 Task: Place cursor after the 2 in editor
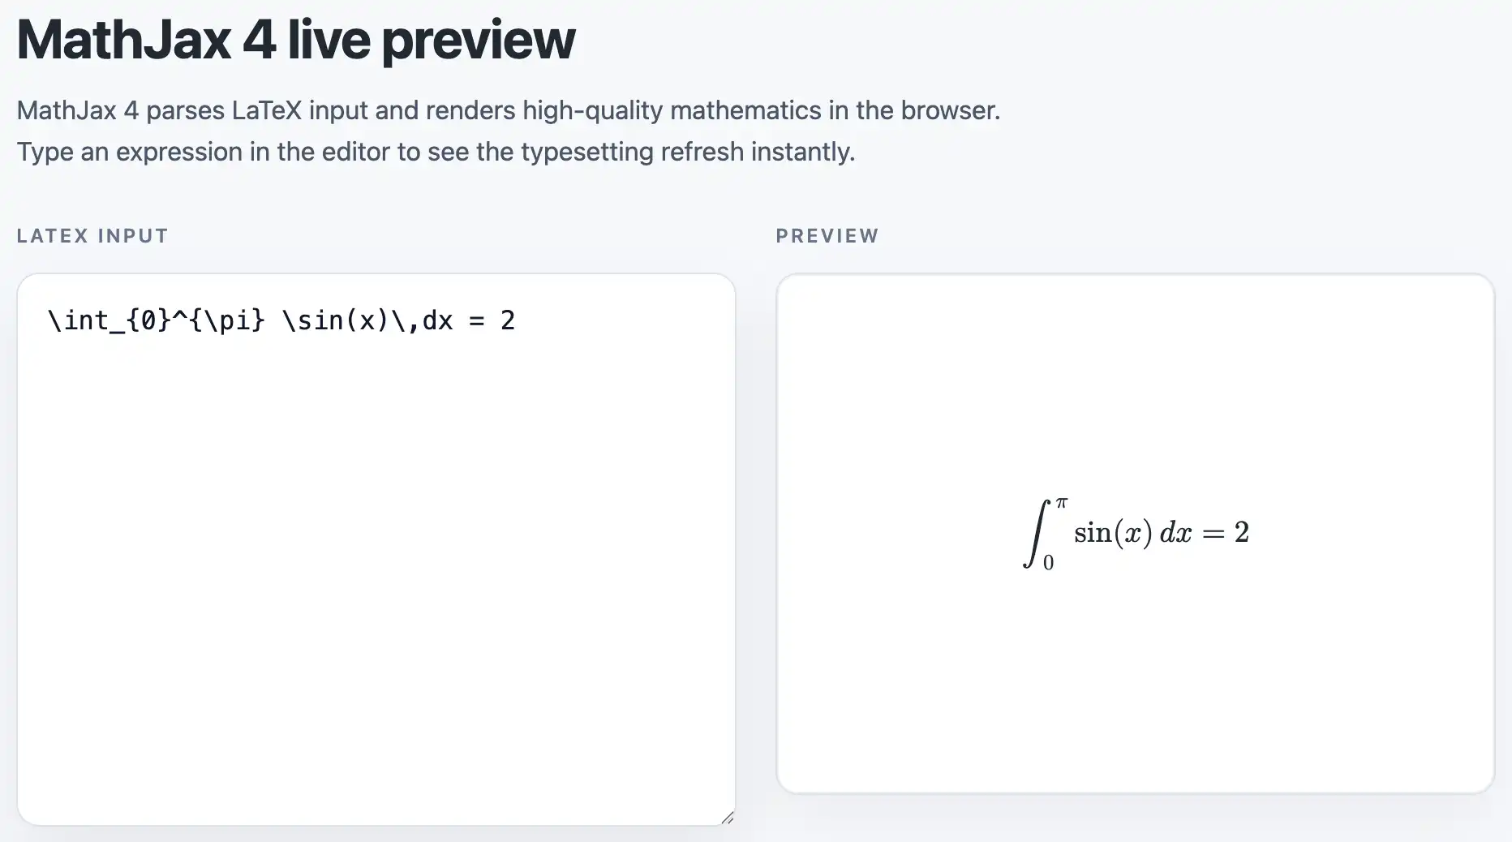(x=517, y=320)
